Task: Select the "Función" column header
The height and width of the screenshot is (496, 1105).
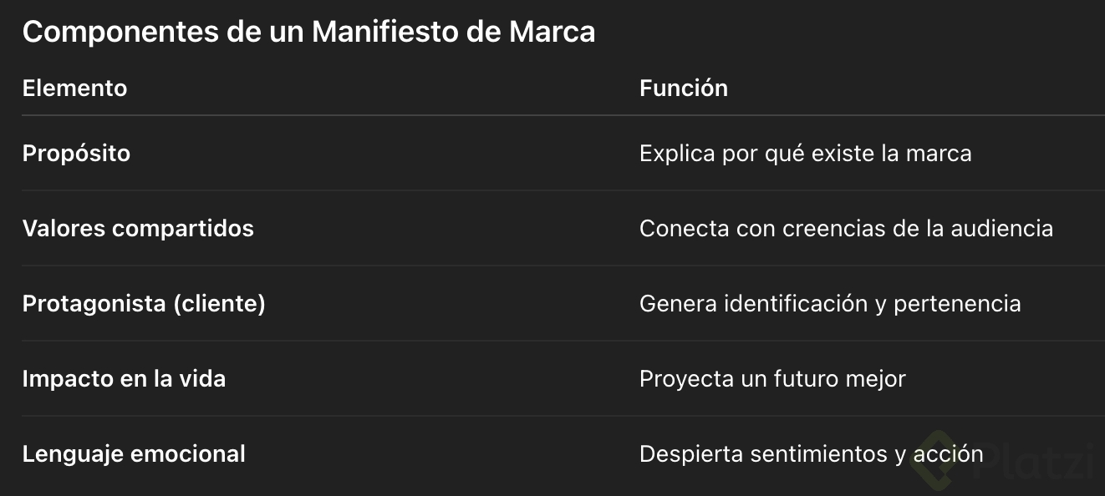Action: click(x=683, y=88)
